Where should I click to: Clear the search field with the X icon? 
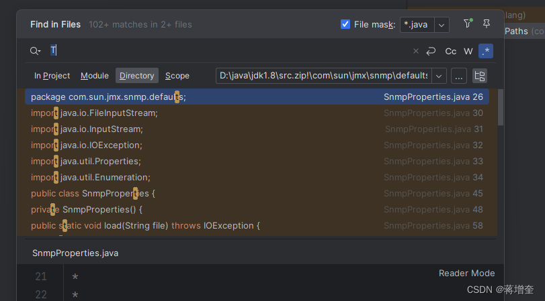[416, 51]
